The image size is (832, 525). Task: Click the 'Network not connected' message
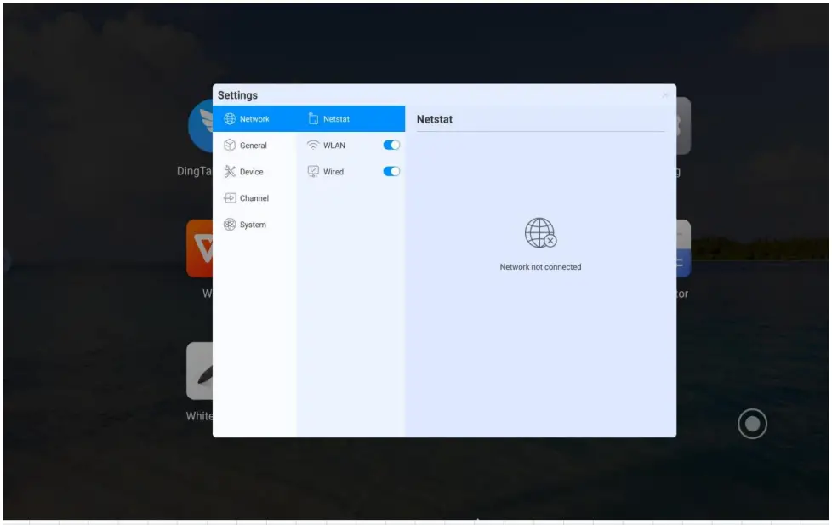540,267
